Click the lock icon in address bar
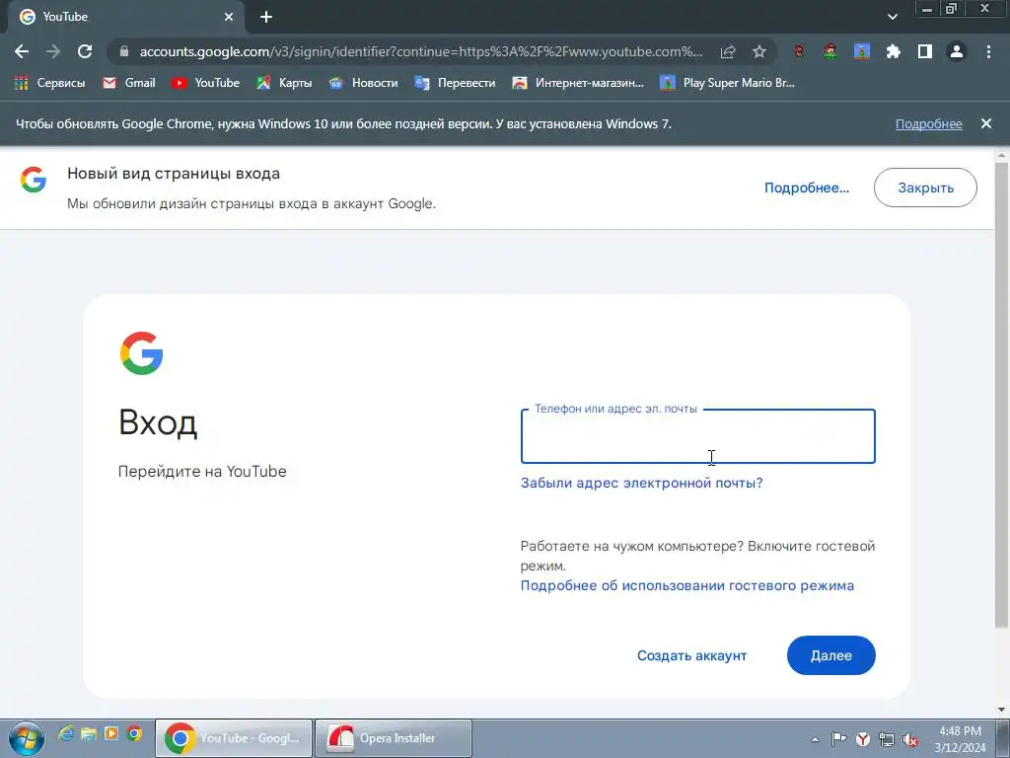Image resolution: width=1010 pixels, height=758 pixels. (124, 51)
